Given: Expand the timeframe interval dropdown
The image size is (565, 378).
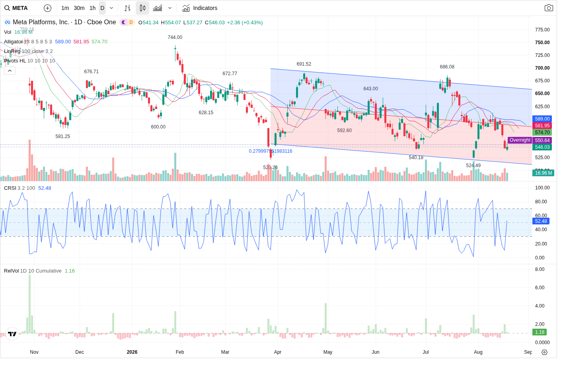Looking at the screenshot, I should tap(111, 8).
